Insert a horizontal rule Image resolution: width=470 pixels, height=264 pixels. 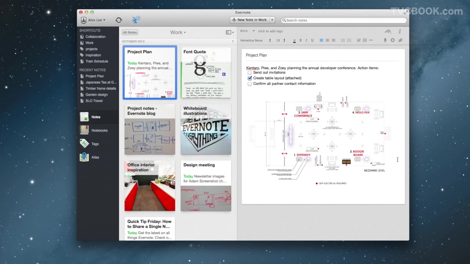coord(371,40)
